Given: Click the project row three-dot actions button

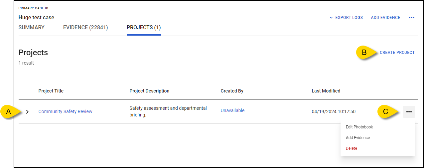Looking at the screenshot, I should click(x=409, y=112).
